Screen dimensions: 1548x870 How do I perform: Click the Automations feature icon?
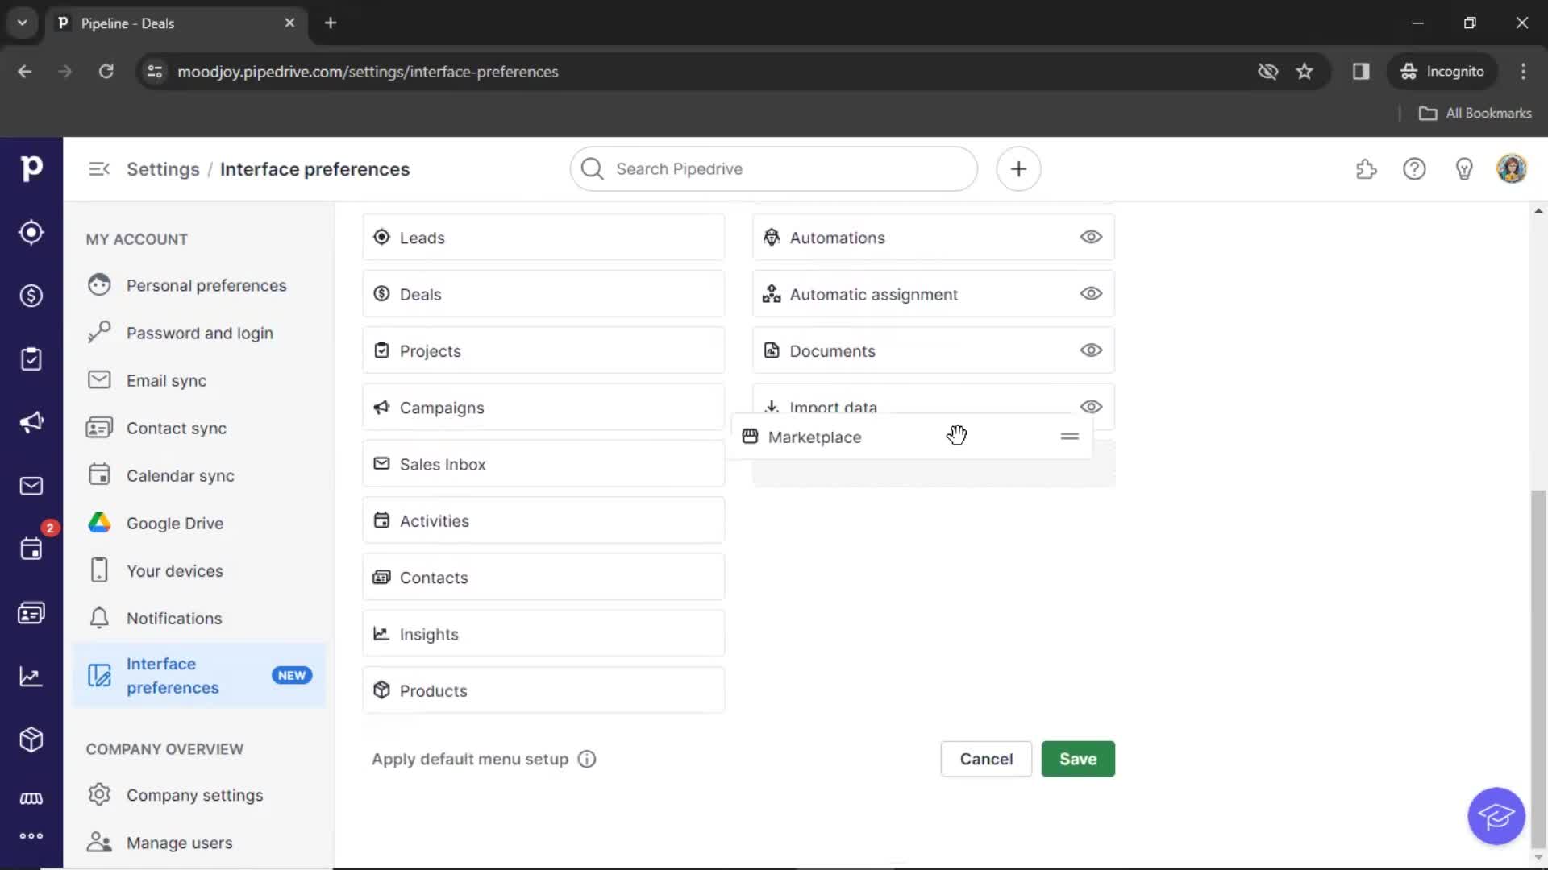coord(772,237)
